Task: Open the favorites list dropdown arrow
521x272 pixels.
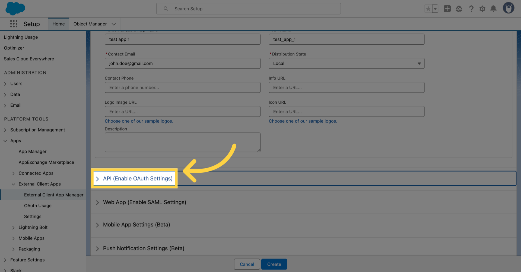Action: [435, 9]
